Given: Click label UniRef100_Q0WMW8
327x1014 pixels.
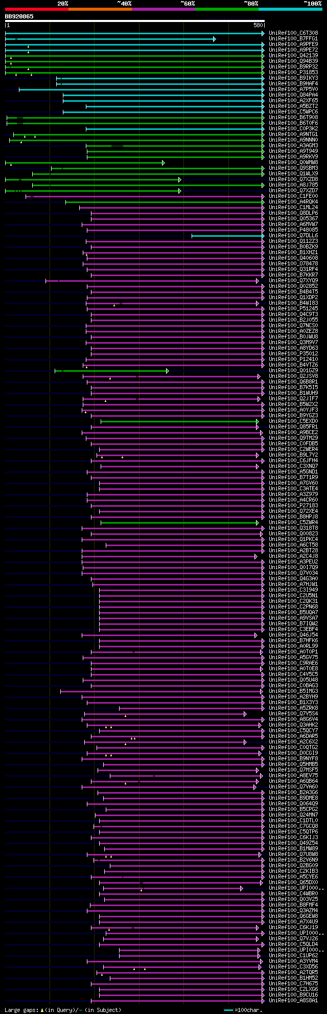Looking at the screenshot, I should (x=293, y=163).
